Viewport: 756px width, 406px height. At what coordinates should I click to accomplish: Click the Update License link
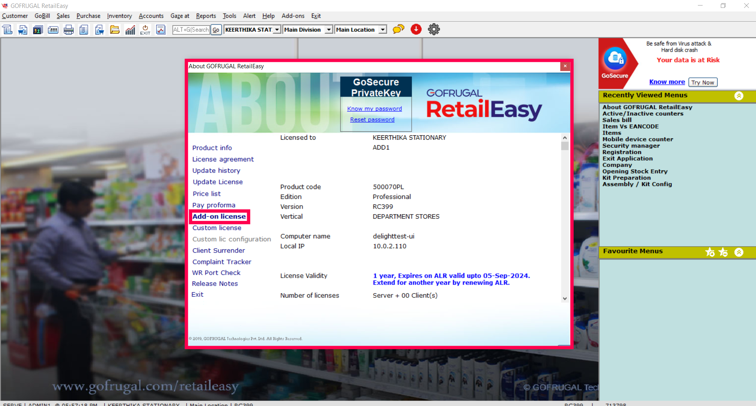[218, 182]
